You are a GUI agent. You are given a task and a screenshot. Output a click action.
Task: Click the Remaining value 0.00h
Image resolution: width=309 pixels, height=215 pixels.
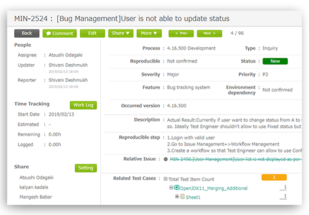pos(55,134)
